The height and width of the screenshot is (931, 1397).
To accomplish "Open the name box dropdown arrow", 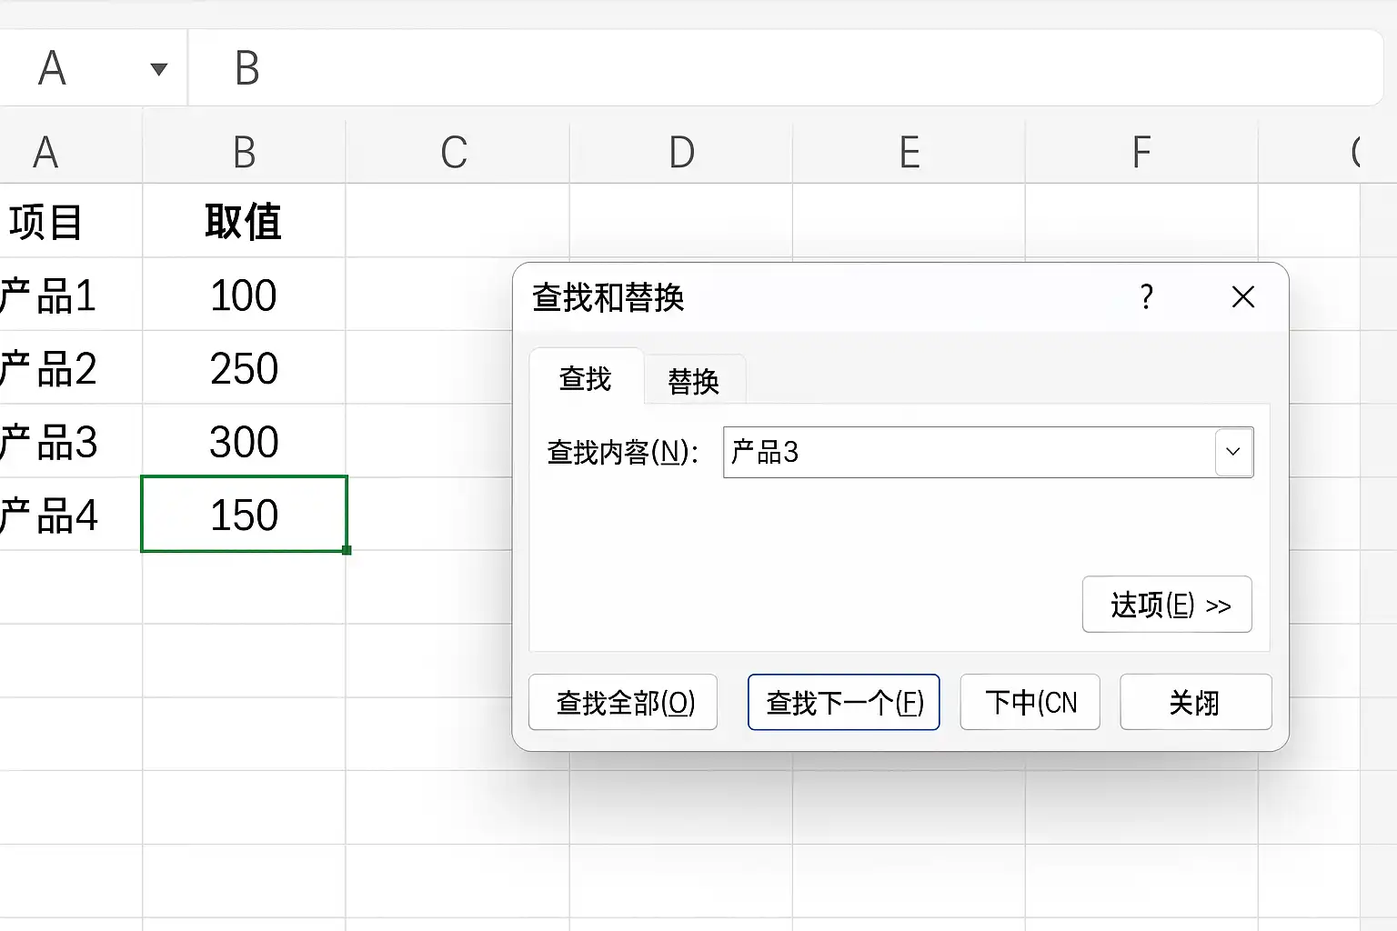I will pyautogui.click(x=159, y=69).
